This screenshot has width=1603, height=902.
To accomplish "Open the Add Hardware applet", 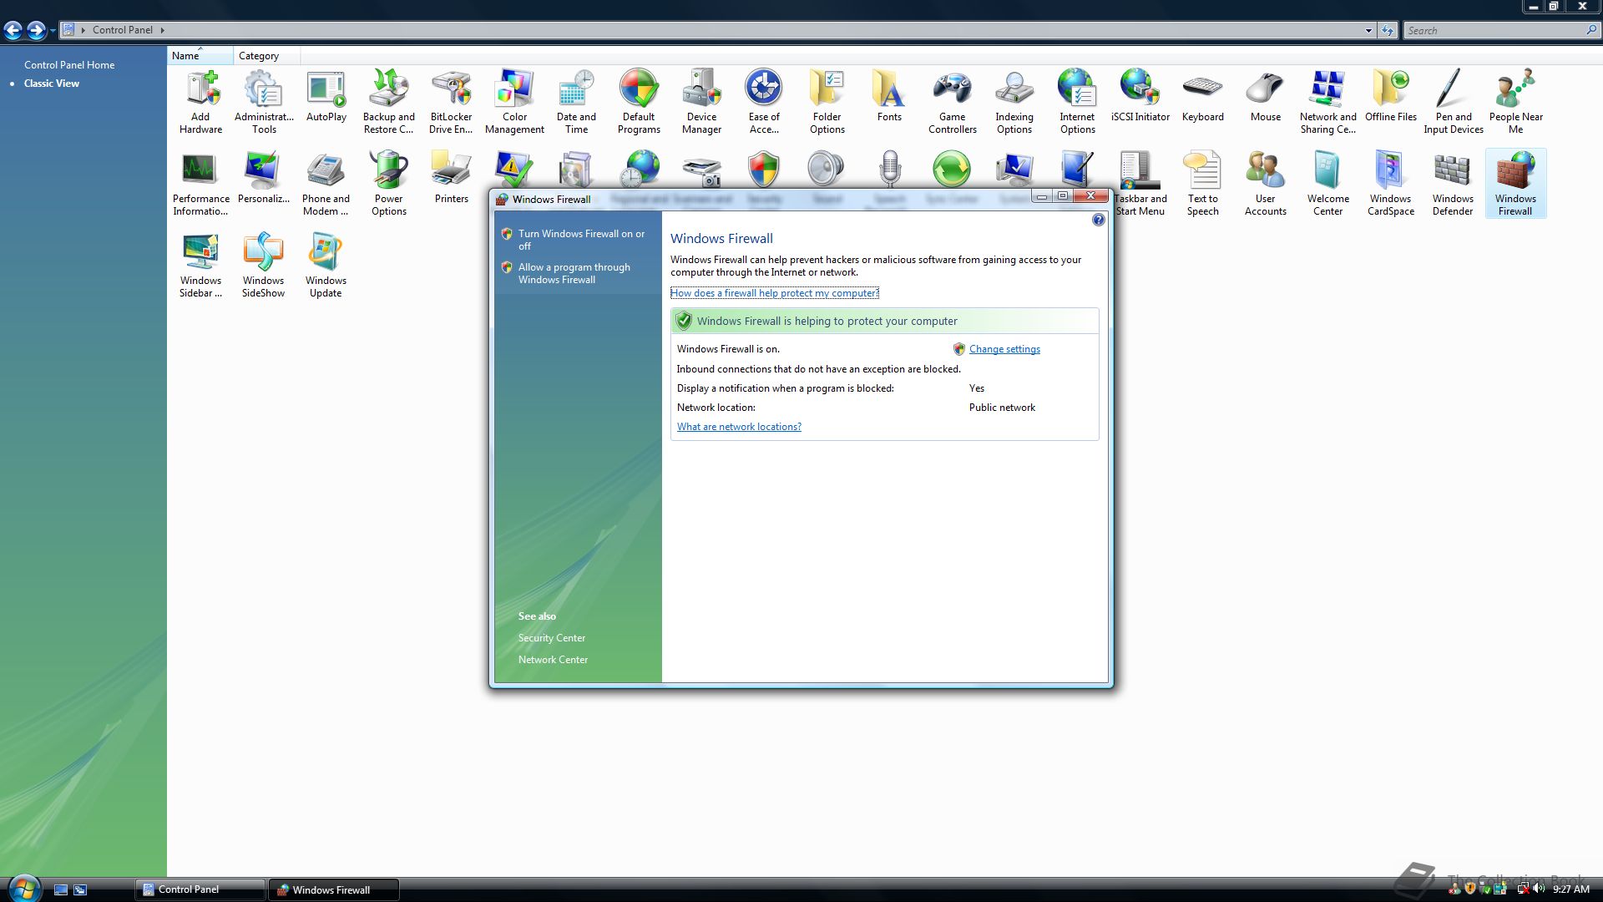I will pos(200,101).
